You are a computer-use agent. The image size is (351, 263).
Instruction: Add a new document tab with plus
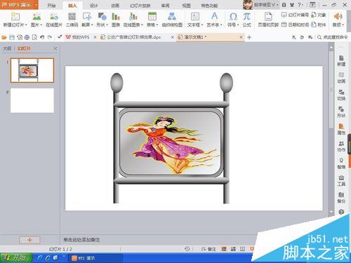click(249, 37)
